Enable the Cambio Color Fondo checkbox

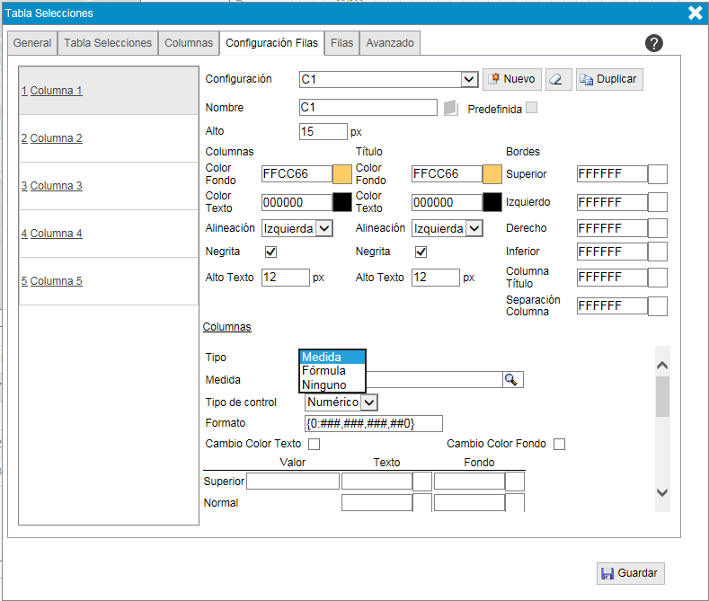(x=559, y=444)
